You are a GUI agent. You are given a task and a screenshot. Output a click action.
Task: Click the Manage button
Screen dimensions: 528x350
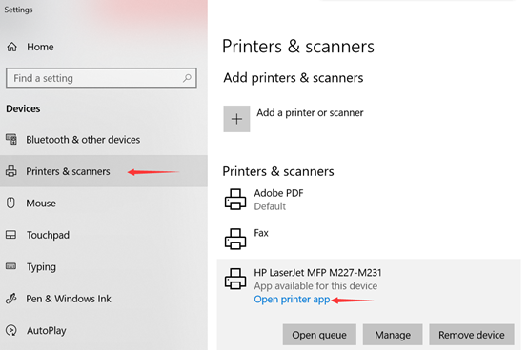coord(393,335)
